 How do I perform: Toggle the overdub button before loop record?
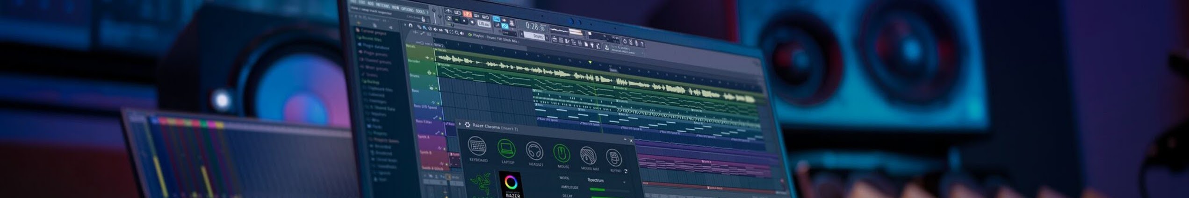point(476,16)
